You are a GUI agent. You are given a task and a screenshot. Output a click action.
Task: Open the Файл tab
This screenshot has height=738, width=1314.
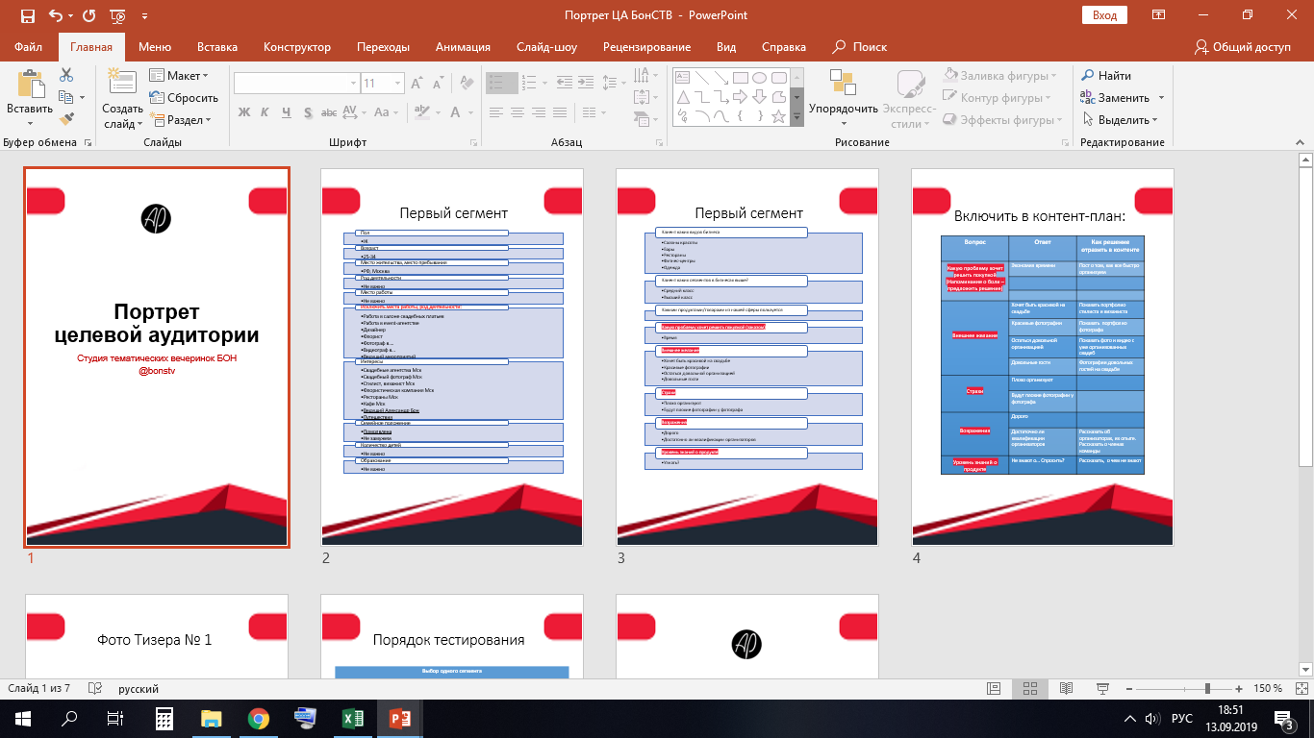coord(29,47)
